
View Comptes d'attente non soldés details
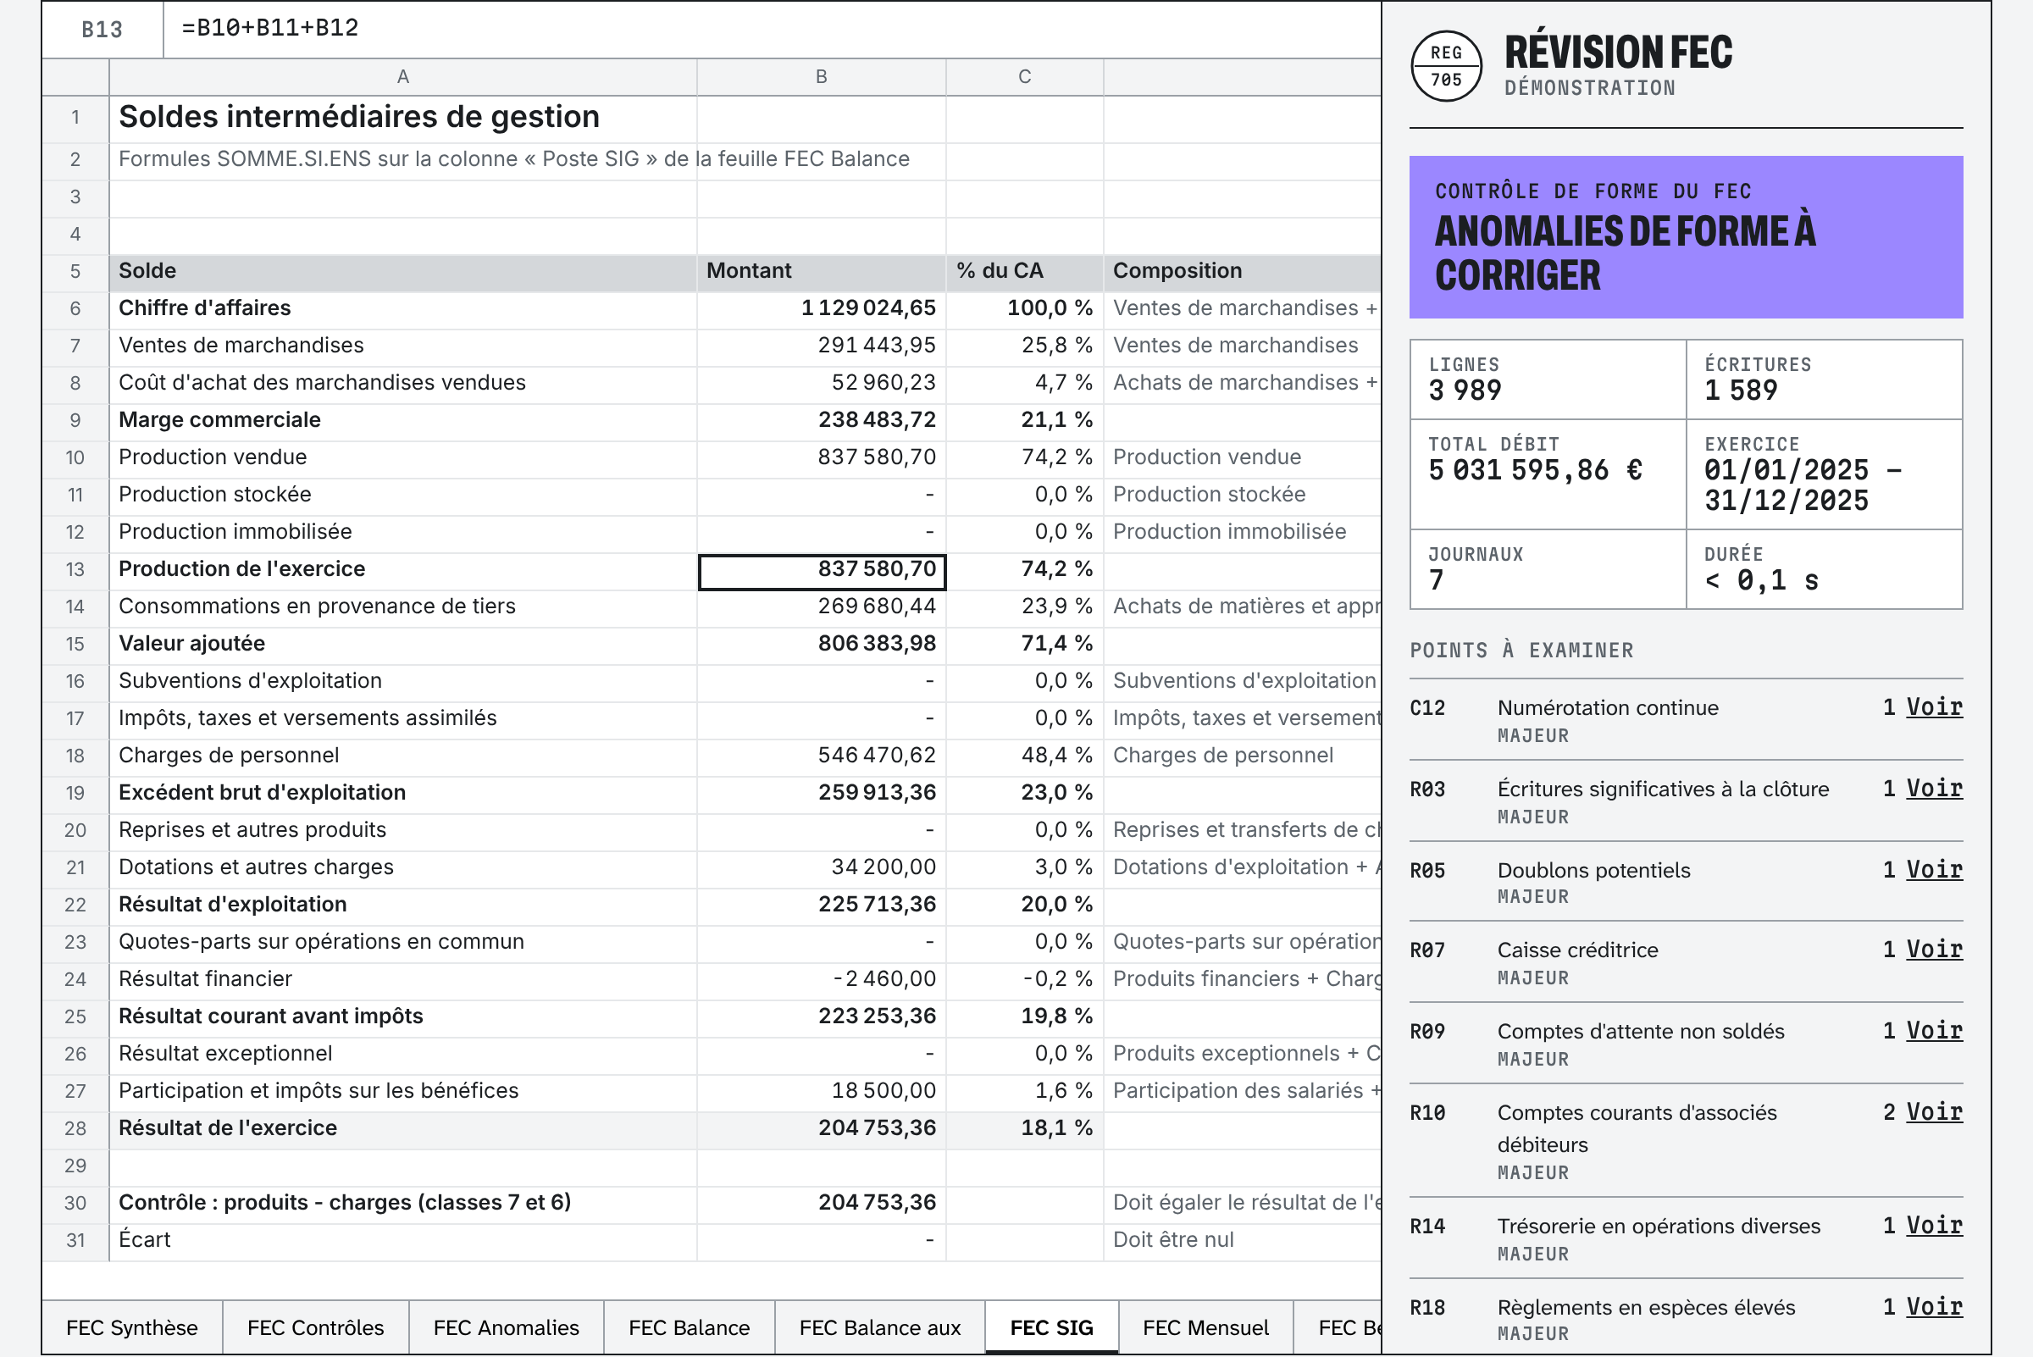(x=1935, y=1031)
